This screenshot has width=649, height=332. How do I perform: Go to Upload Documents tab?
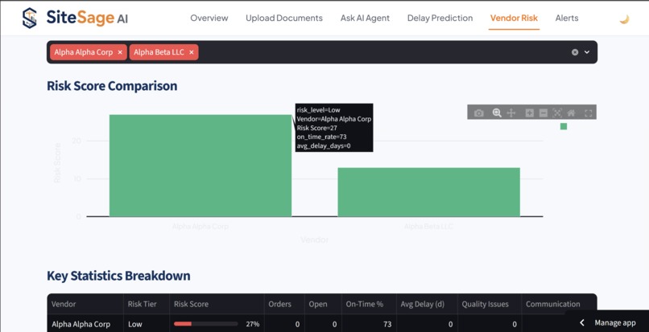click(284, 18)
